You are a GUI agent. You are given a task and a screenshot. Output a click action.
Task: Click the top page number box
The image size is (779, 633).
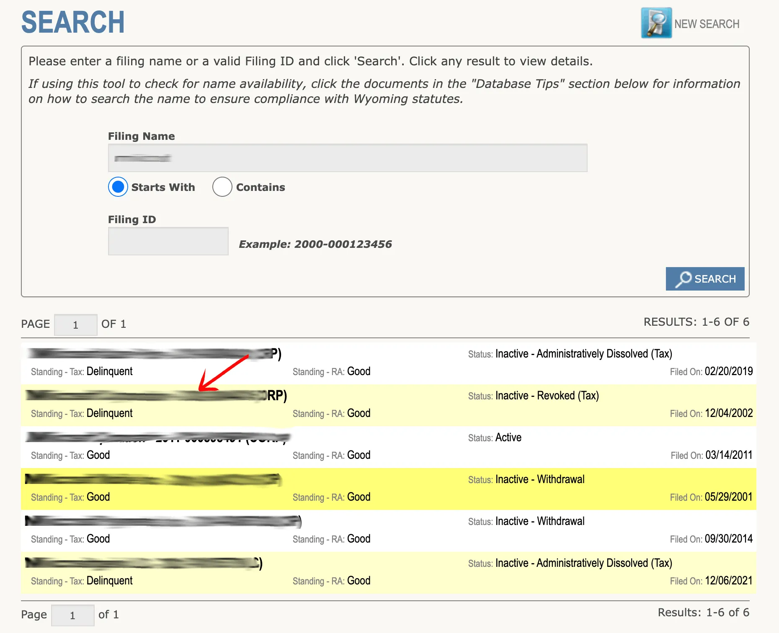pos(76,325)
